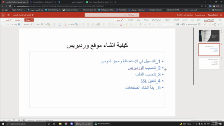224x126 pixels.
Task: Expand the Undo options arrow
Action: [x=218, y=24]
